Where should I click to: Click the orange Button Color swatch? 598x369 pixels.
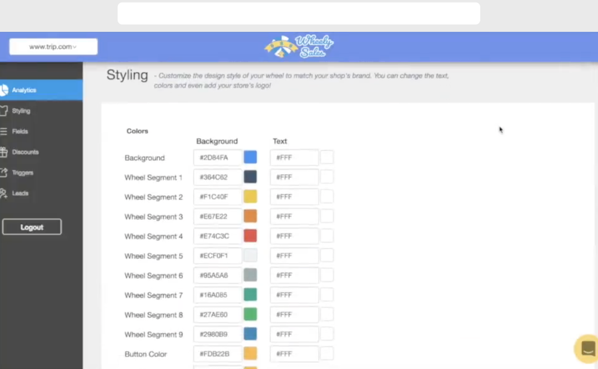click(x=250, y=353)
